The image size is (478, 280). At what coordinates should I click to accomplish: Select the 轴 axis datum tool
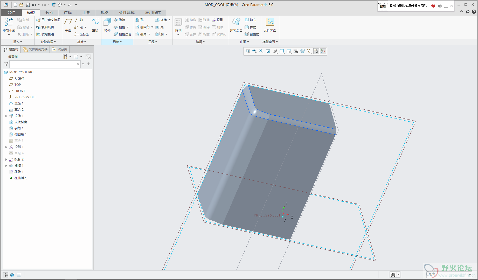79,20
